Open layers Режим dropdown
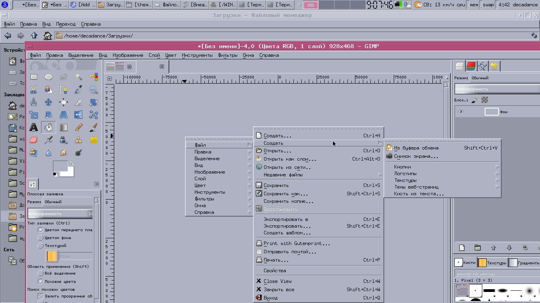This screenshot has height=303, width=540. pyautogui.click(x=505, y=78)
